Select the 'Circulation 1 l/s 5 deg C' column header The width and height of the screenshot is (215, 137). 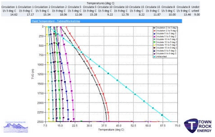(x=9, y=9)
